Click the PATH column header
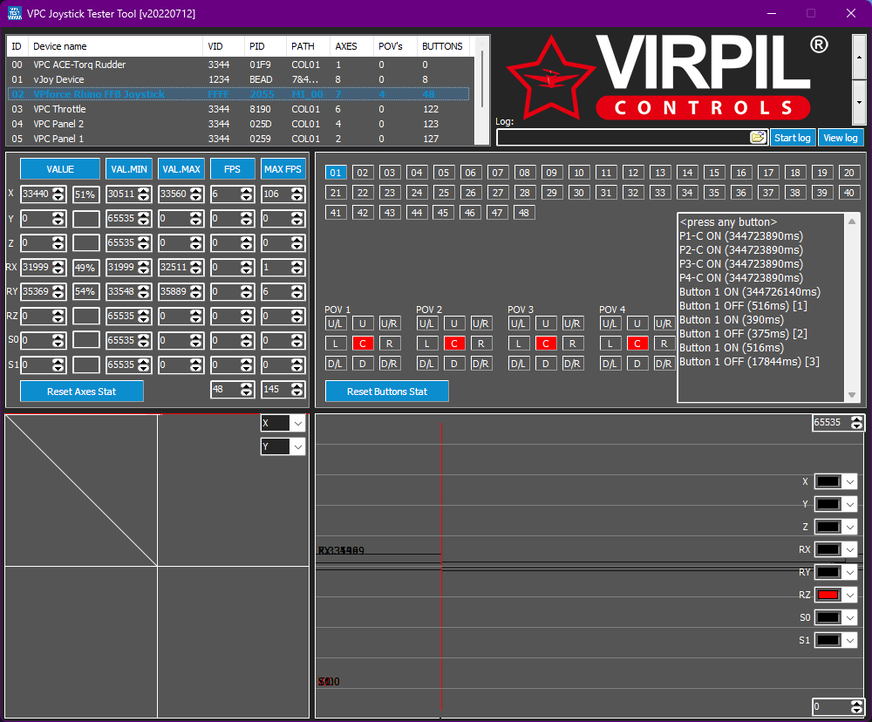Image resolution: width=872 pixels, height=722 pixels. [308, 46]
